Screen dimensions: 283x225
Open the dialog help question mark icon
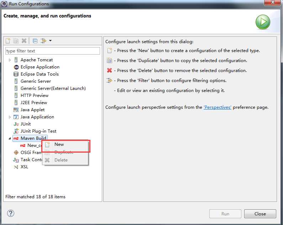[11, 213]
